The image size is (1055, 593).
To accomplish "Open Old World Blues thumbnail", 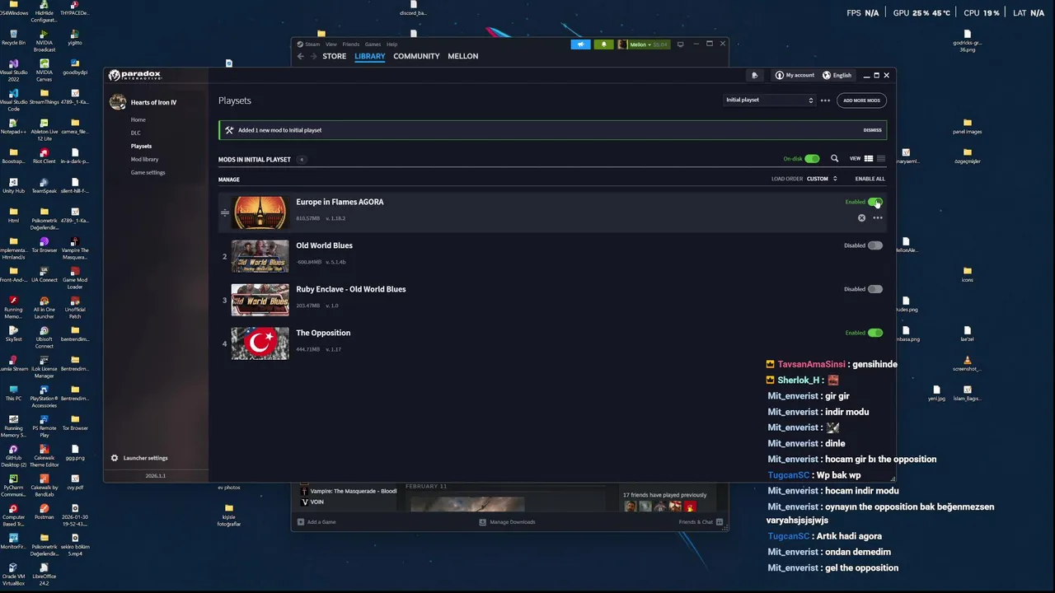I will (x=260, y=256).
